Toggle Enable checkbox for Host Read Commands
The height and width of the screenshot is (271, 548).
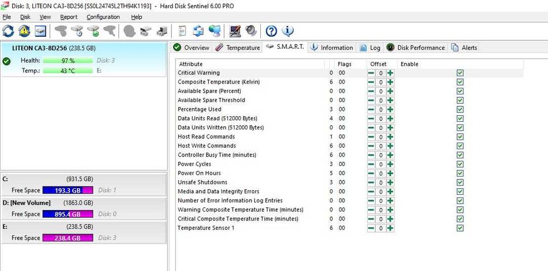(x=460, y=137)
